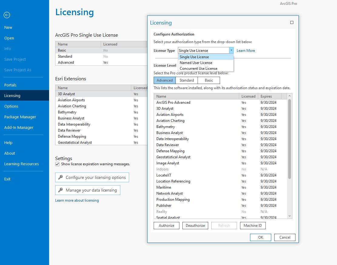Screen dimensions: 337x265
Task: Confirm the dialog with OK
Action: tap(260, 237)
